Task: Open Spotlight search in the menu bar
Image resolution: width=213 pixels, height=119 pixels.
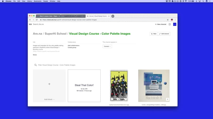Action: [203, 1]
